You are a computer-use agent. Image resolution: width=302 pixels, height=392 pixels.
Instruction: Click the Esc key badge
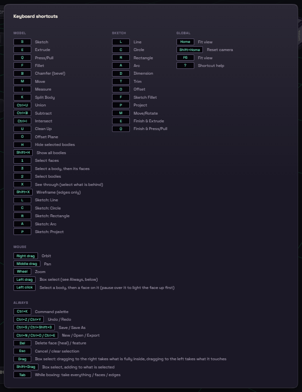tap(22, 351)
